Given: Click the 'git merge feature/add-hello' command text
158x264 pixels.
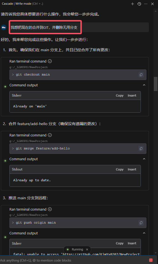Looking at the screenshot, I should tap(43, 149).
